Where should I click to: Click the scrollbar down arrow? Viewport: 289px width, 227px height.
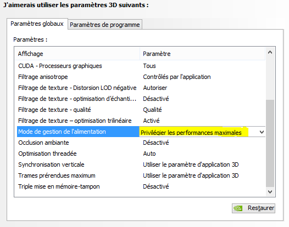pyautogui.click(x=270, y=192)
